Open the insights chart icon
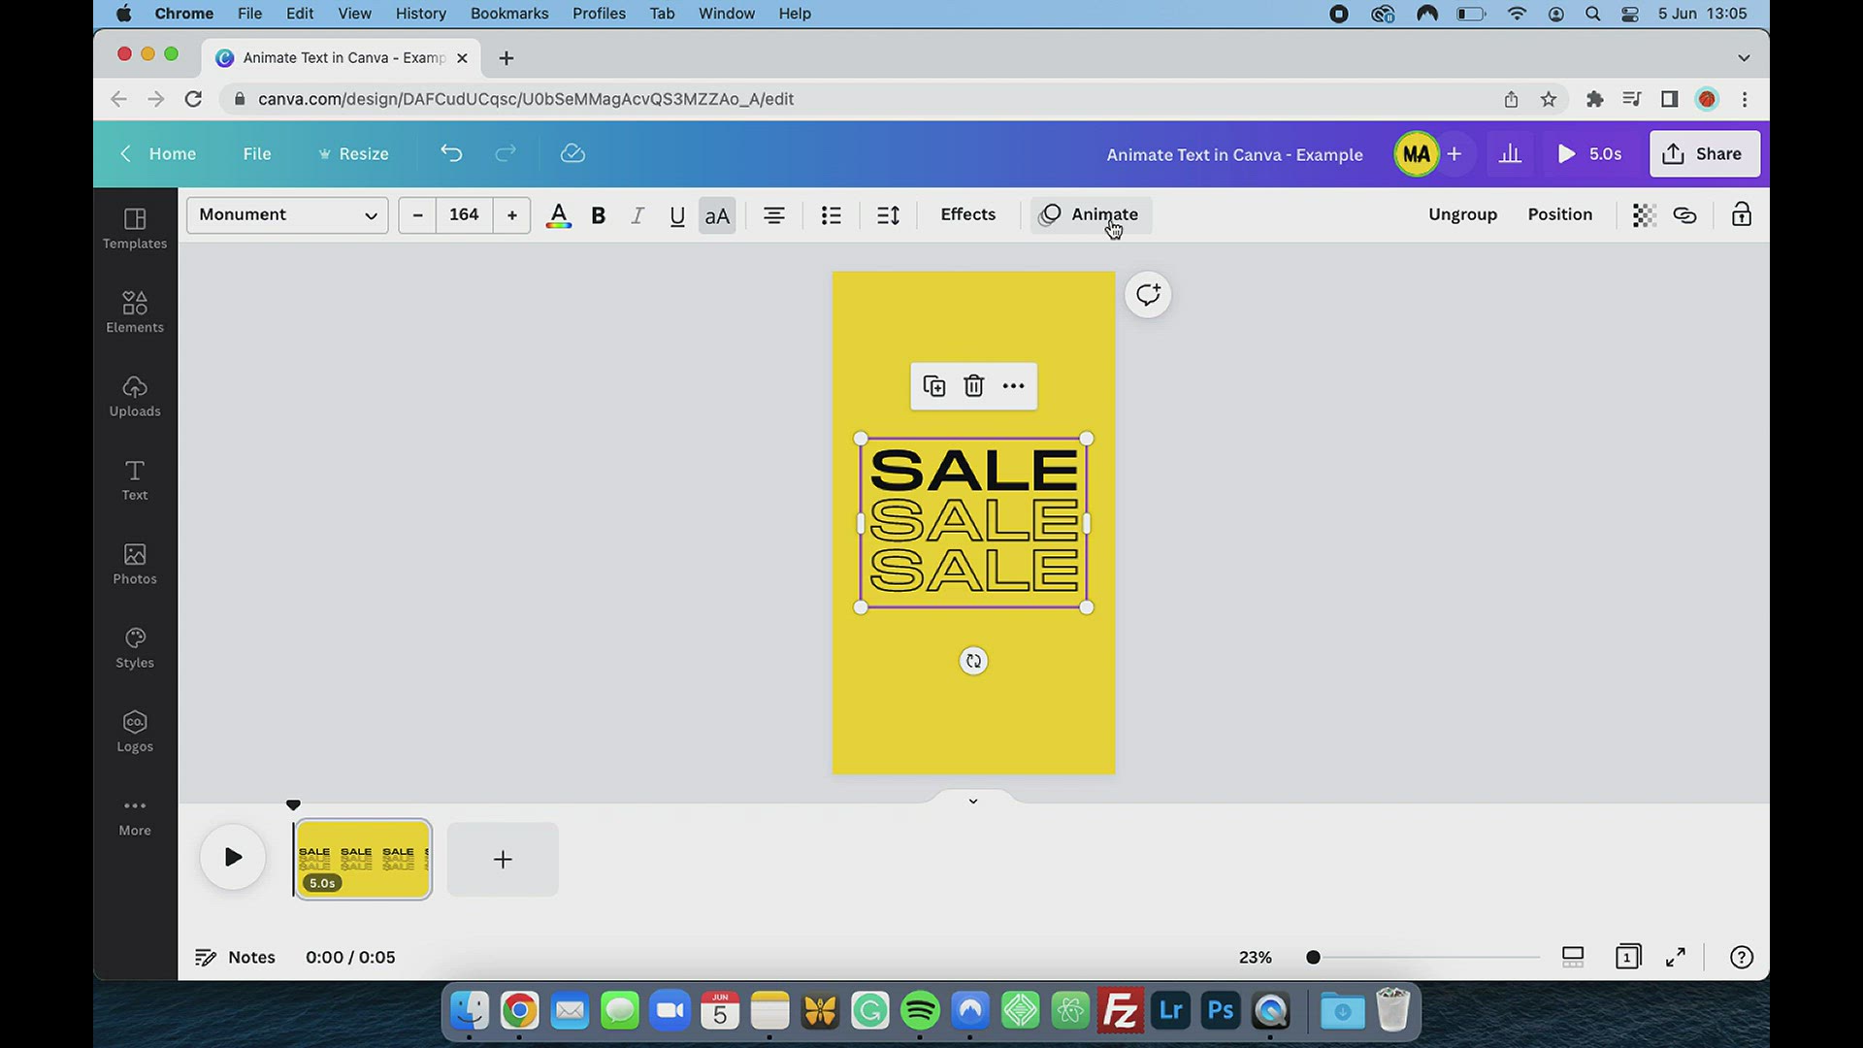 [x=1510, y=153]
